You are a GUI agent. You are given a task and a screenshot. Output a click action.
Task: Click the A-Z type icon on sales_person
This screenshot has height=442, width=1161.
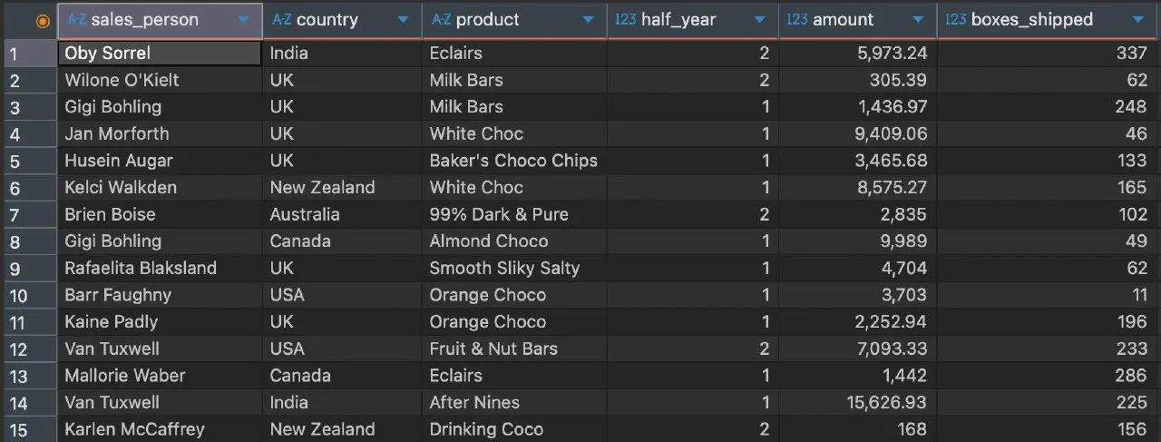click(76, 19)
